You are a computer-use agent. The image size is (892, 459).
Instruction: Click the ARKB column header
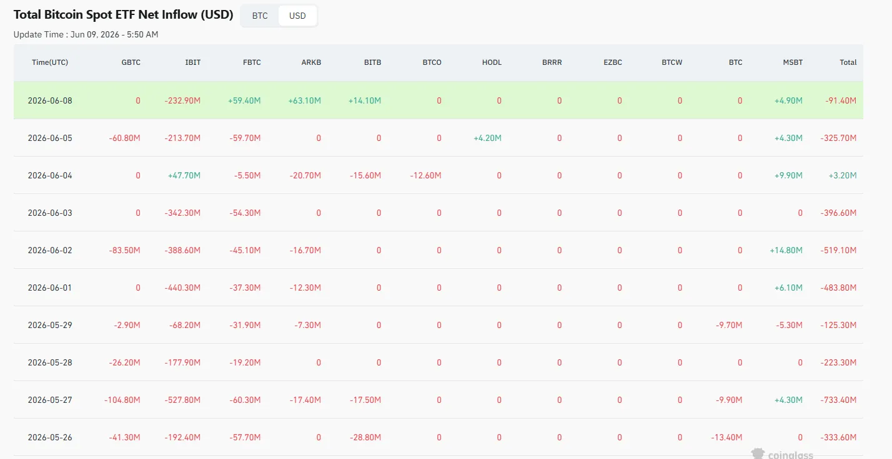311,62
